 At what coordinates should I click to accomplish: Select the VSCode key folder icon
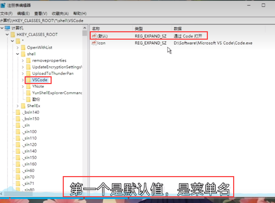coord(29,80)
